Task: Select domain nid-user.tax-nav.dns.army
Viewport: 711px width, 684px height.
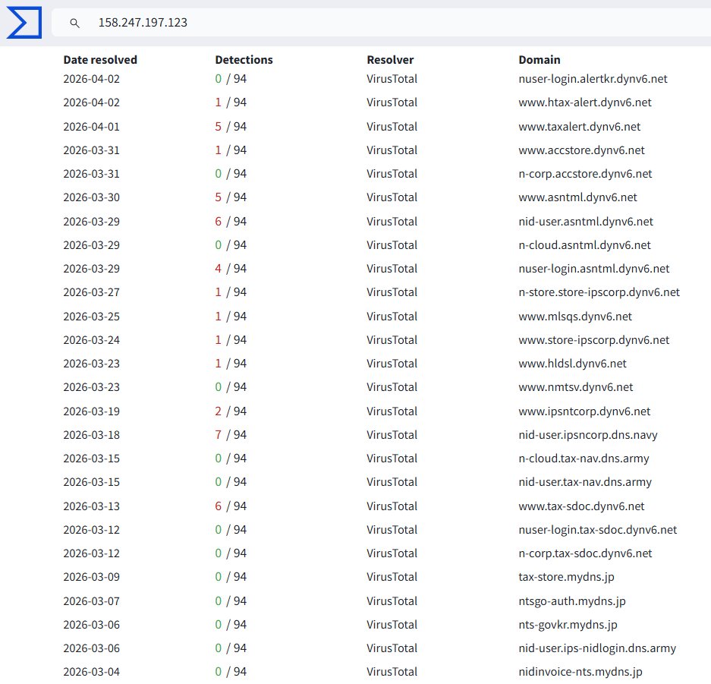Action: pos(585,482)
